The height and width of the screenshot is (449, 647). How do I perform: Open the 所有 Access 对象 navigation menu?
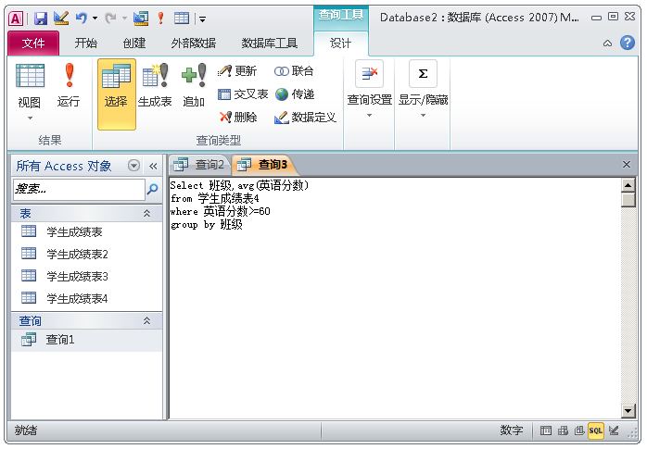(x=133, y=166)
